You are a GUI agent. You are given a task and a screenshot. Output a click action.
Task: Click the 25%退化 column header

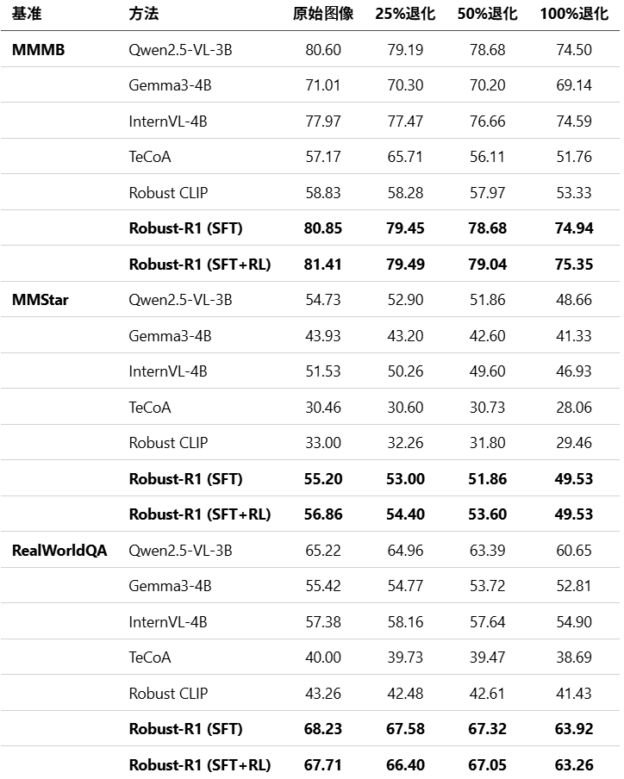(405, 14)
